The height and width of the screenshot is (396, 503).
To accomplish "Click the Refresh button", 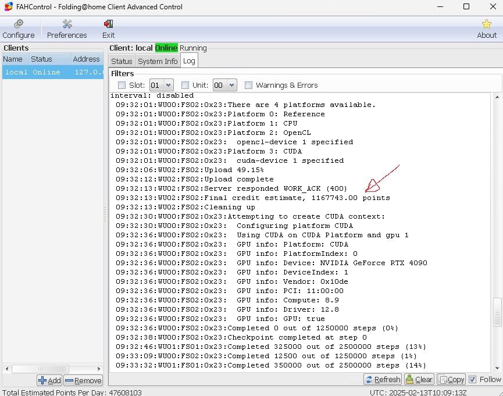I will click(x=383, y=379).
